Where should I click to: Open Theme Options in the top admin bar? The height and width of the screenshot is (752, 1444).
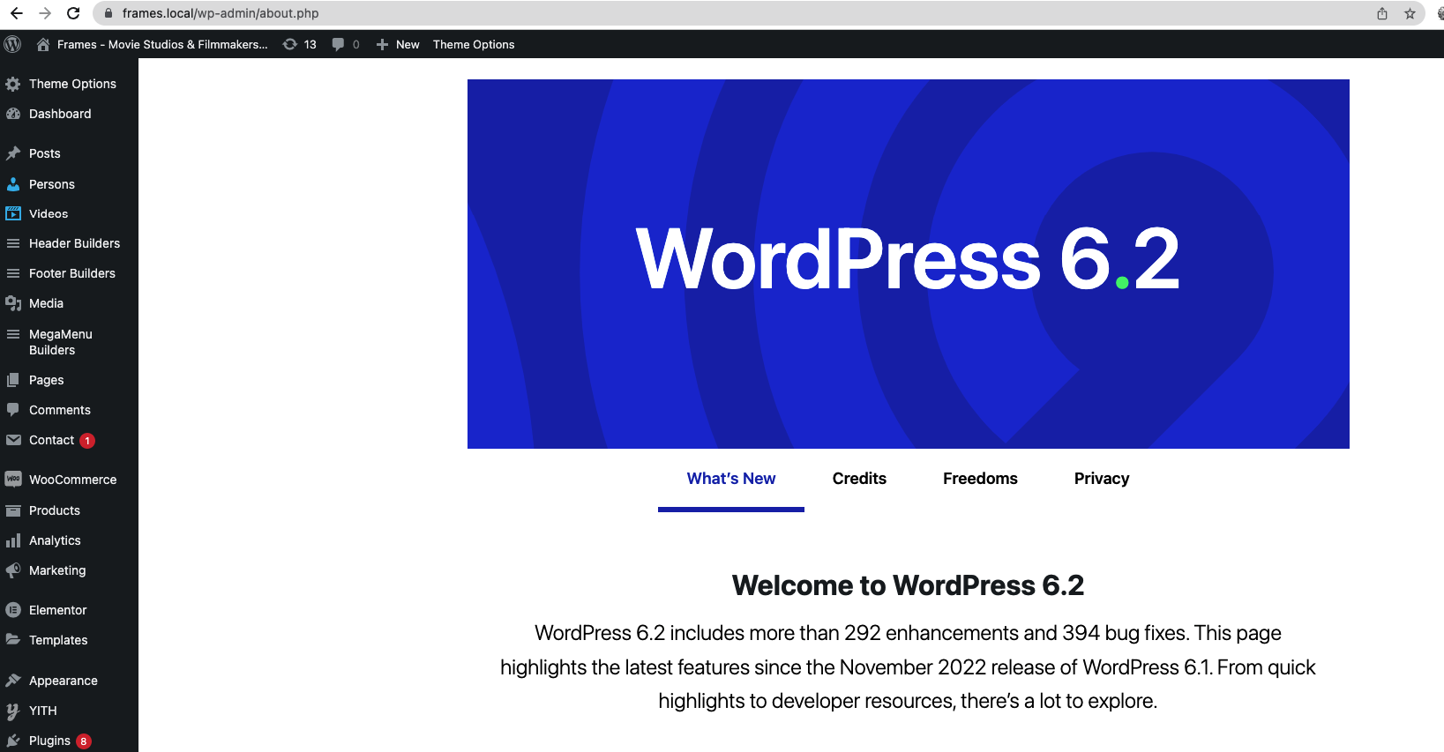[474, 44]
